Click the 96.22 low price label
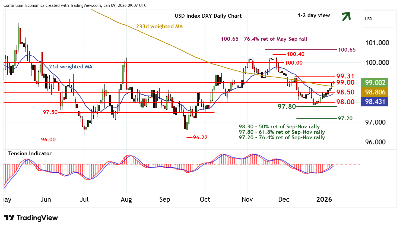 [x=200, y=137]
